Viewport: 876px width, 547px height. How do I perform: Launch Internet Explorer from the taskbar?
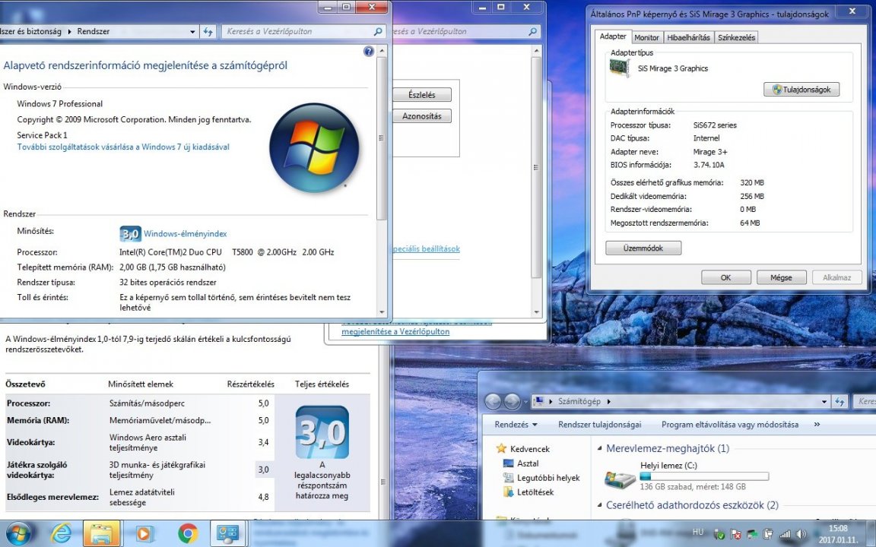click(x=61, y=533)
